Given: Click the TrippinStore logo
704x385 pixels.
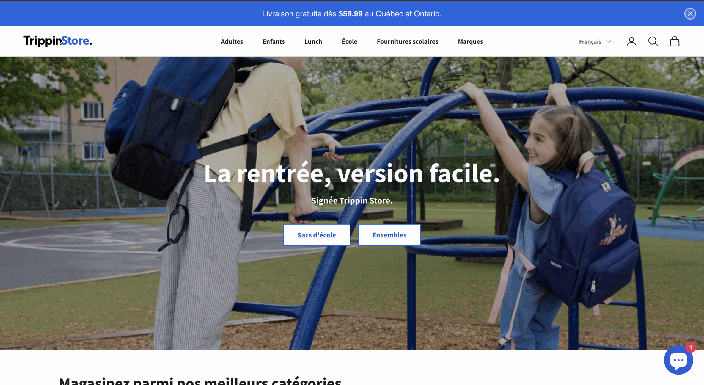Looking at the screenshot, I should coord(58,41).
